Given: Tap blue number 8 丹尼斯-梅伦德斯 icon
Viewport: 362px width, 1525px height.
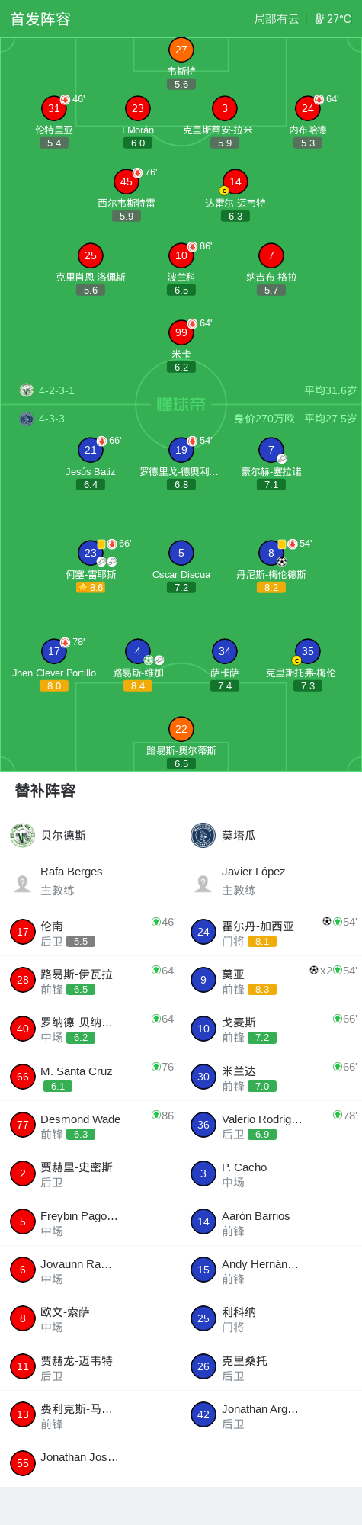Looking at the screenshot, I should pos(271,553).
